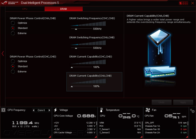Click the Chassis Fan 1B row

(166, 129)
